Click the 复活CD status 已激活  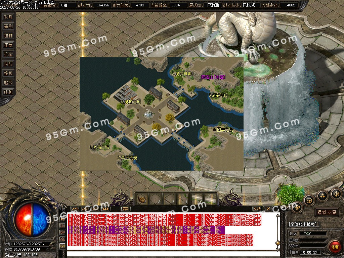213,5
